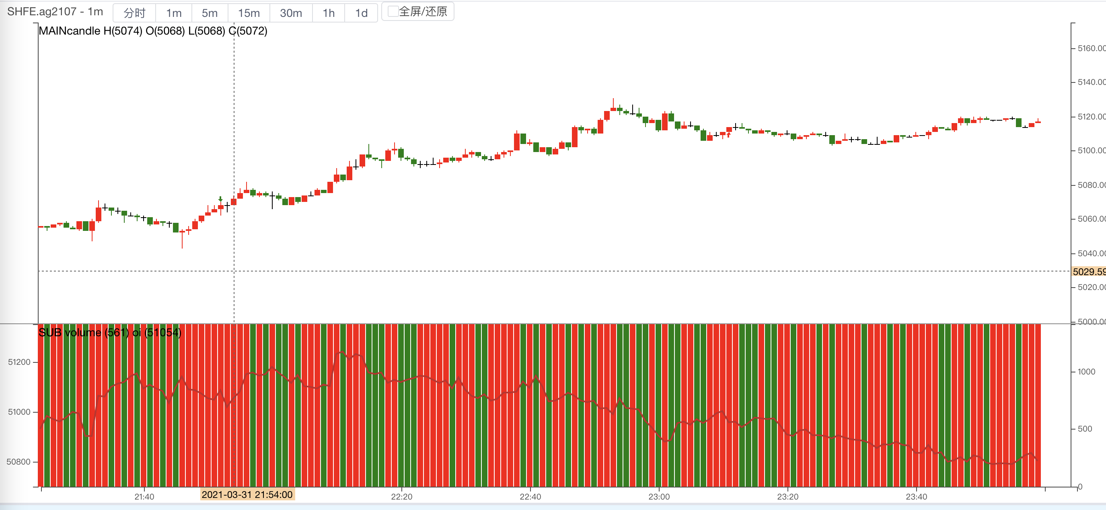Viewport: 1106px width, 510px height.
Task: Switch to the 分时 time-share view
Action: (x=134, y=13)
